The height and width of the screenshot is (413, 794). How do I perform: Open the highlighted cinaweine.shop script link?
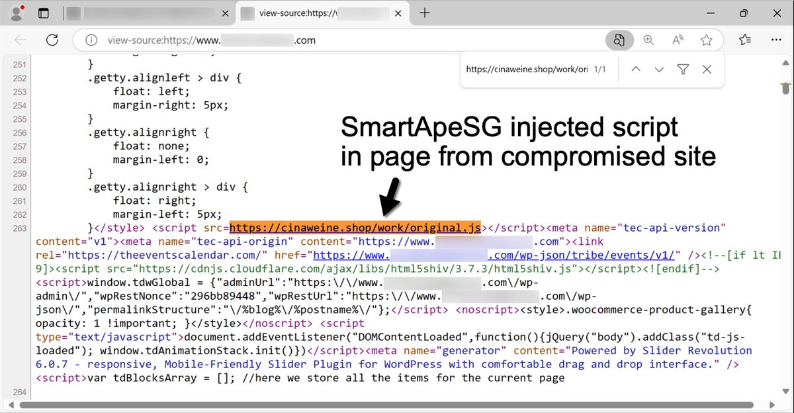tap(355, 227)
